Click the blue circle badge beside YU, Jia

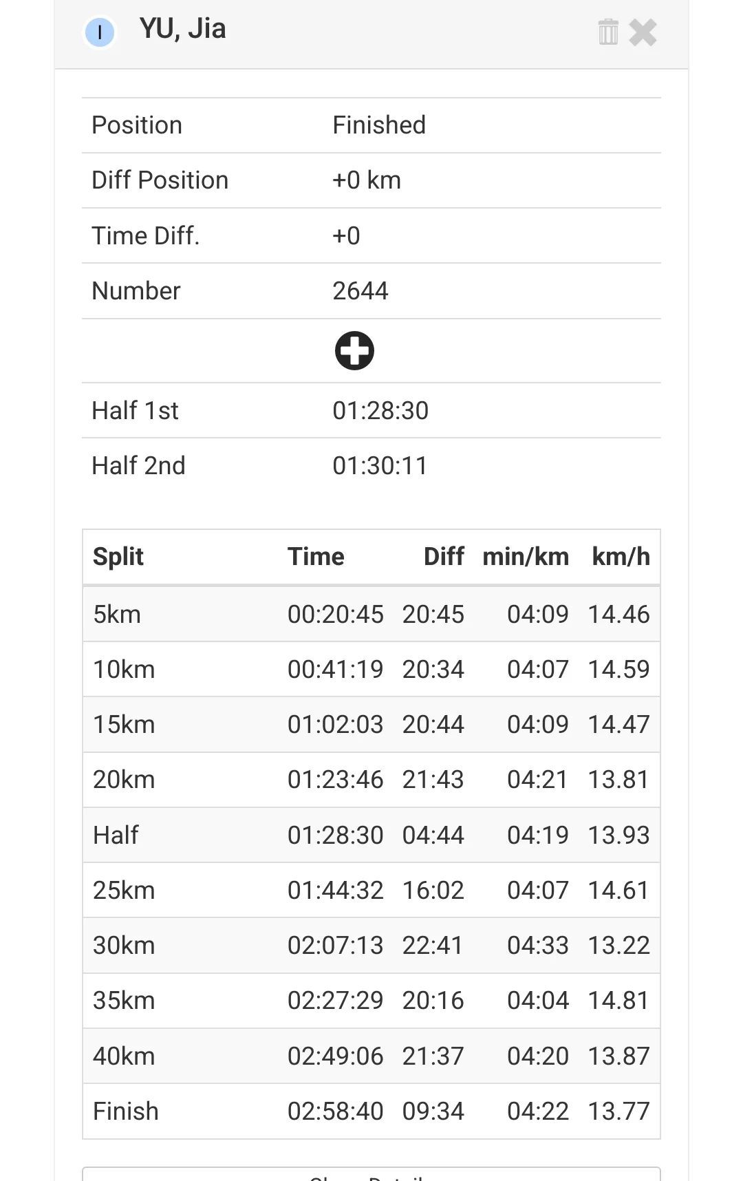100,32
